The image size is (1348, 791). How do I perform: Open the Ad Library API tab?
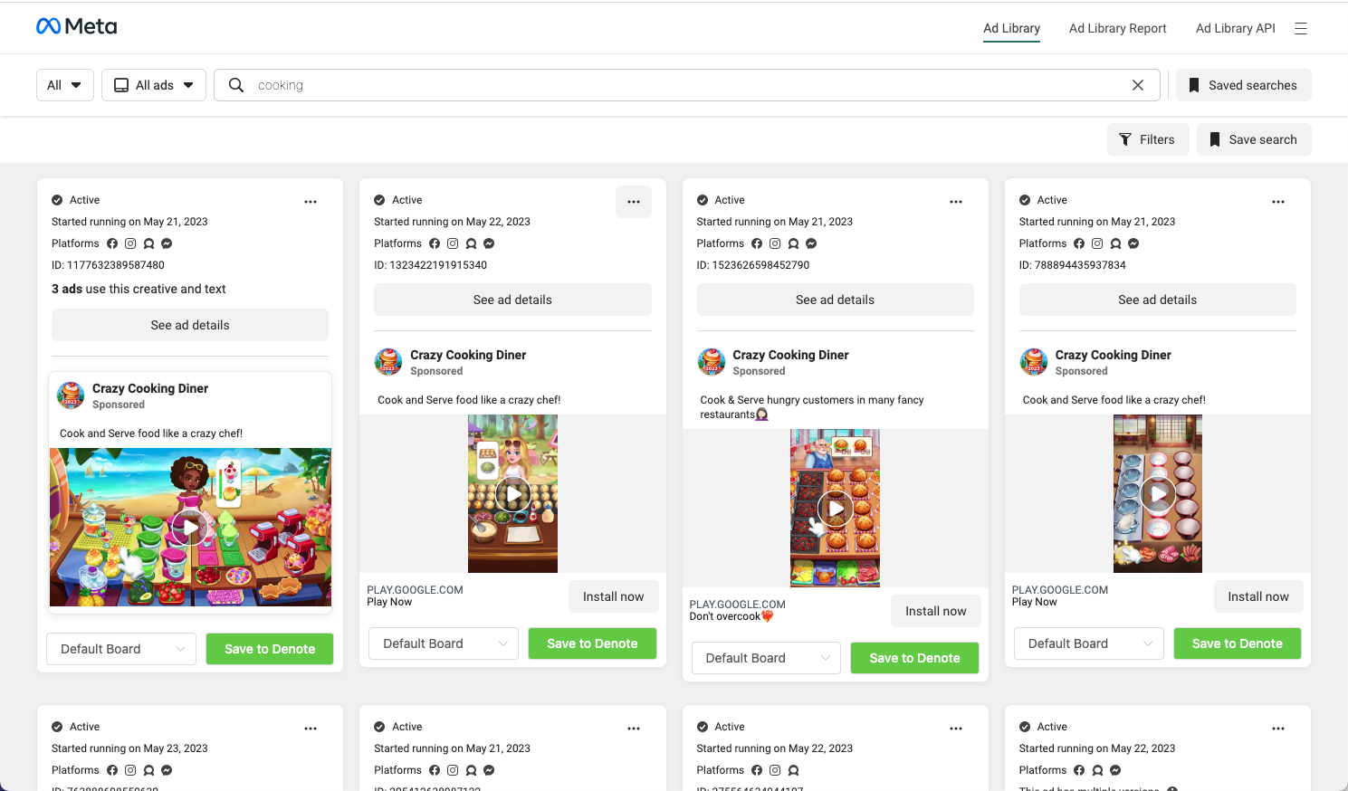tap(1235, 28)
